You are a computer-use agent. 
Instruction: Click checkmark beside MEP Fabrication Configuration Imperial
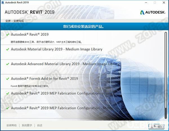pos(8,93)
